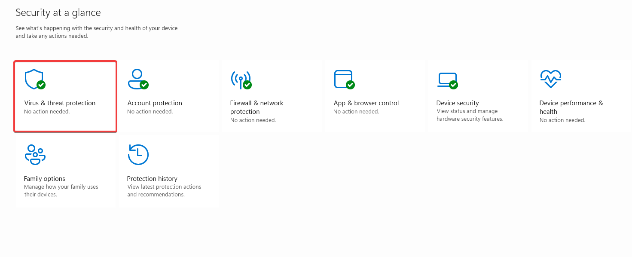
Task: Click the App & browser control window icon
Action: (344, 80)
